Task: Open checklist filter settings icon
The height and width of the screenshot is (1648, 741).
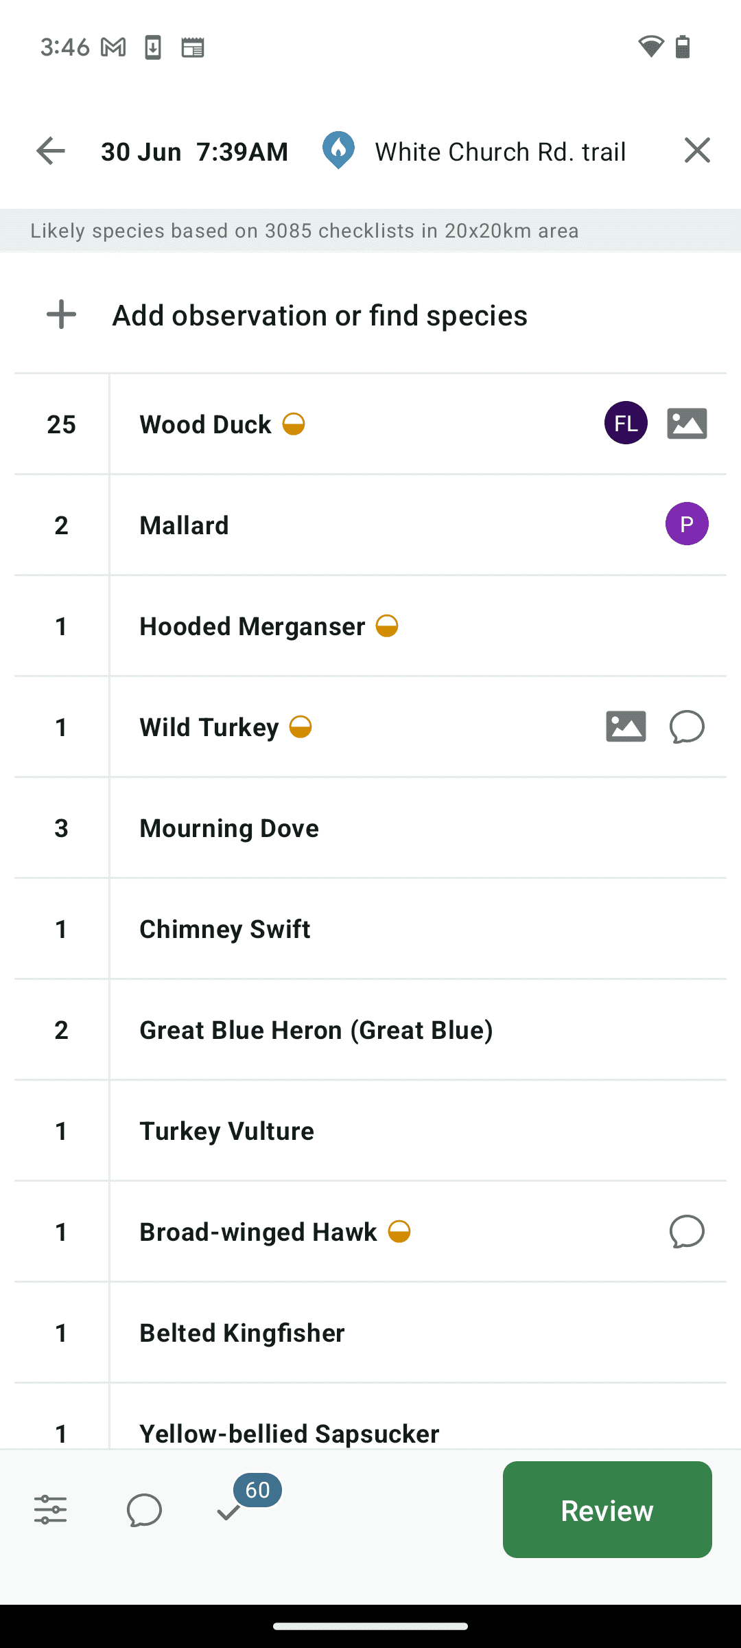Action: (x=51, y=1510)
